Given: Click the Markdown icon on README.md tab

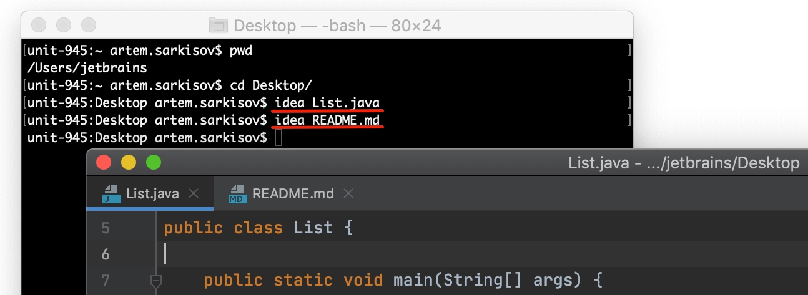Looking at the screenshot, I should click(237, 194).
